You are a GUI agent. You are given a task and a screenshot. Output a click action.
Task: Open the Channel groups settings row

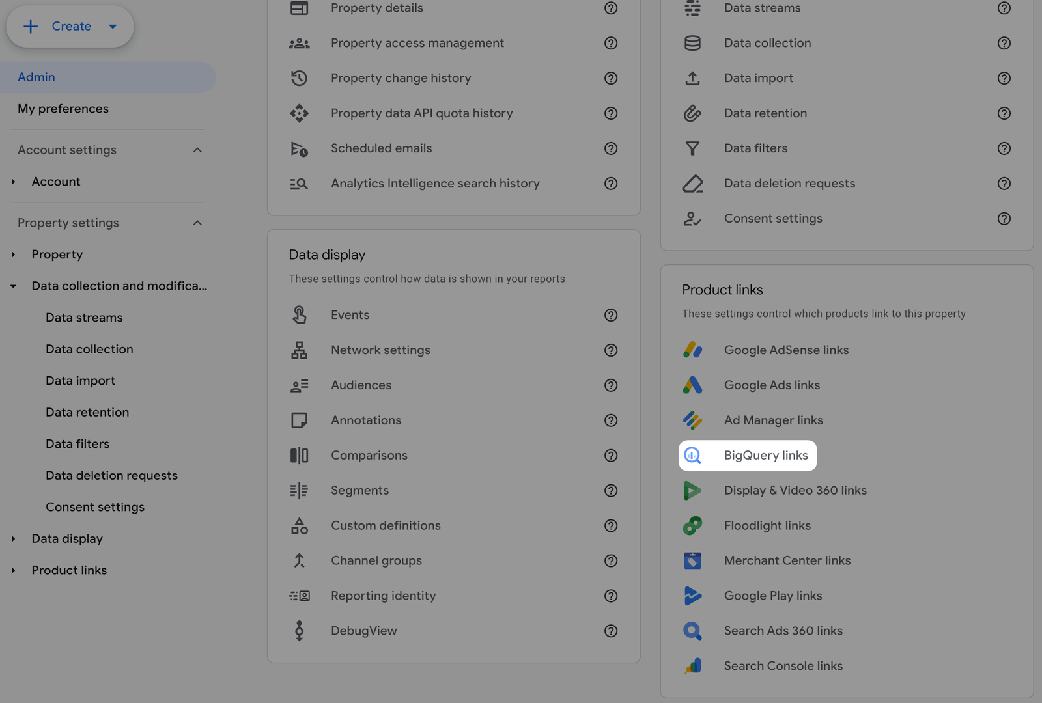click(x=453, y=561)
